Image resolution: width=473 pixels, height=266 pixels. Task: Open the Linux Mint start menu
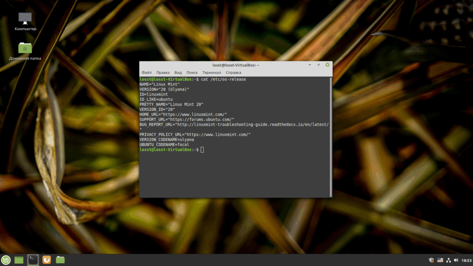point(6,260)
